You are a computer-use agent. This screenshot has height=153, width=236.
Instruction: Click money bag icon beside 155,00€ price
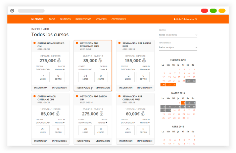(x=144, y=60)
